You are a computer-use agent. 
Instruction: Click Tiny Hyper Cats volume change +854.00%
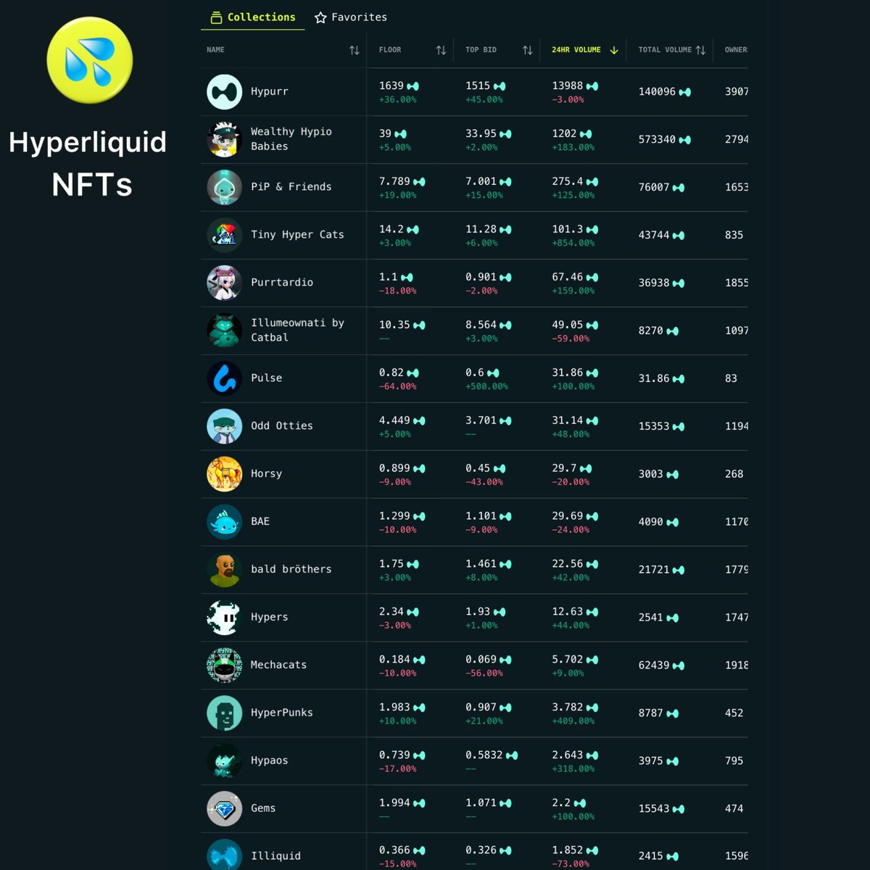573,243
